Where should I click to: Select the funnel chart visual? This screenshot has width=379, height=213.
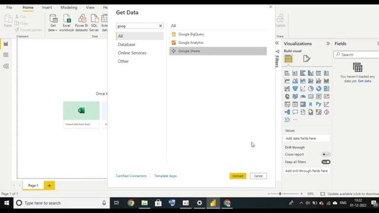pyautogui.click(x=295, y=89)
